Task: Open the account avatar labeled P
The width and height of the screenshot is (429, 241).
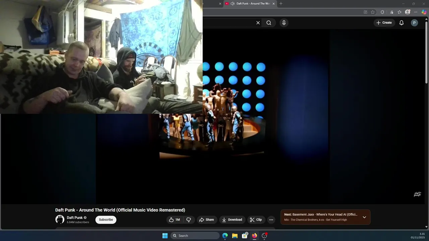Action: pyautogui.click(x=415, y=23)
